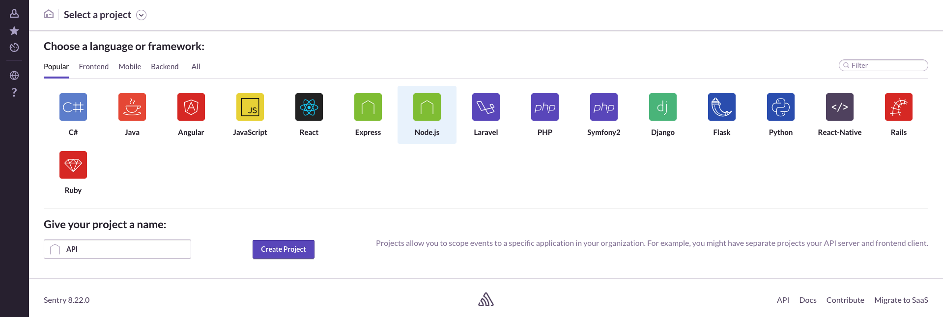Pick the Angular framework icon
Viewport: 943px width, 317px height.
[191, 107]
